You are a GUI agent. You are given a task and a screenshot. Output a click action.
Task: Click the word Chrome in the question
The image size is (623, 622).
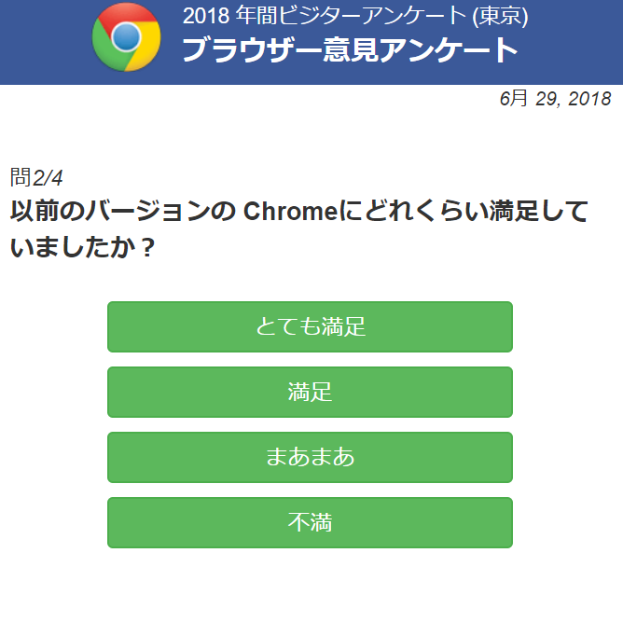[x=290, y=211]
